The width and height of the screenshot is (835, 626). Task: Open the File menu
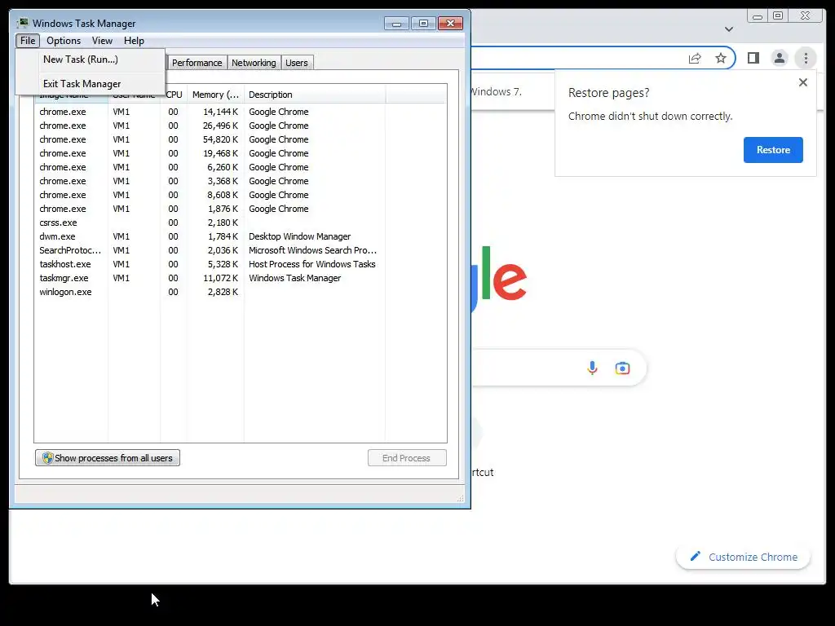coord(28,41)
